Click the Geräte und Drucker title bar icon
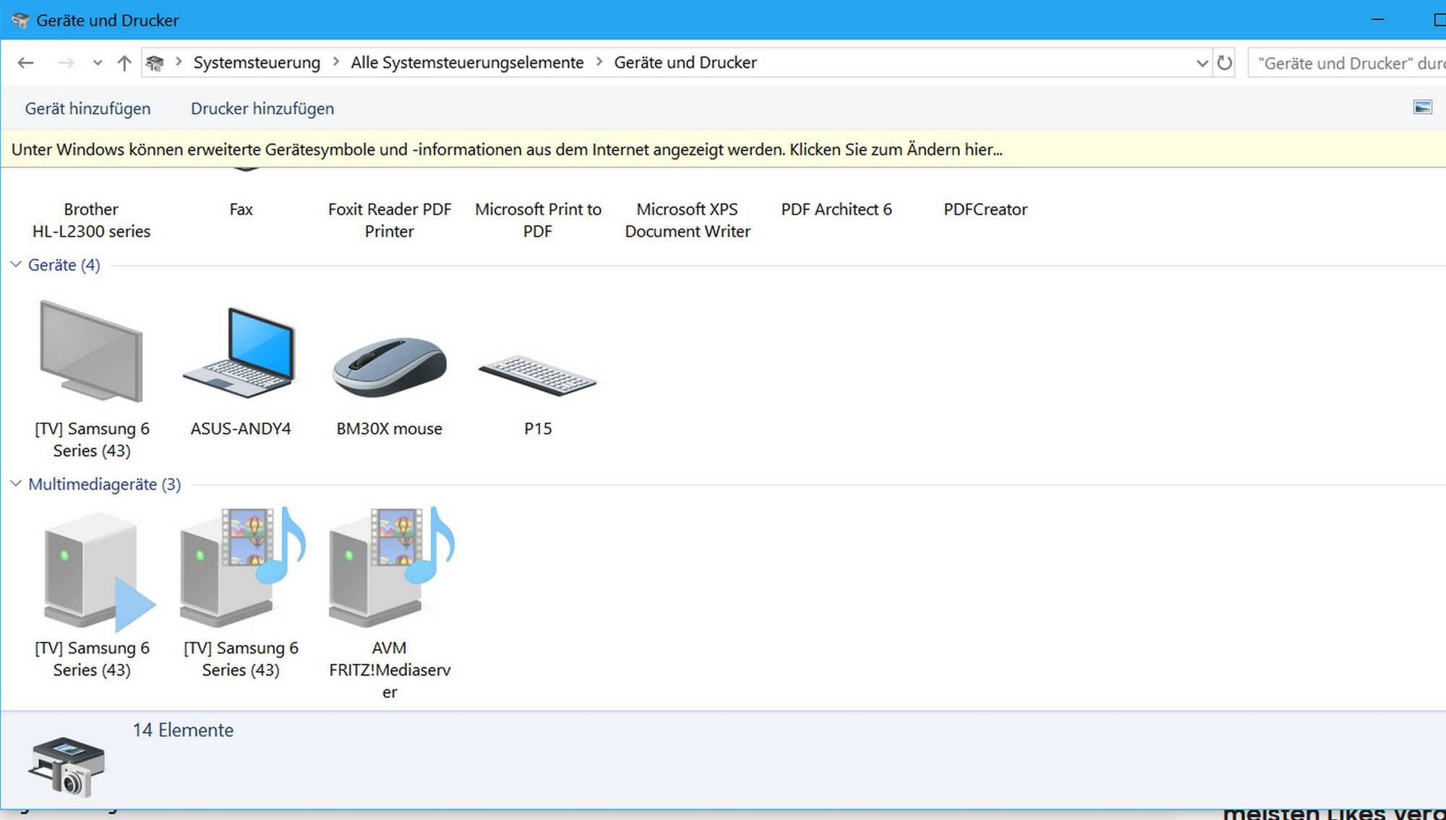Image resolution: width=1446 pixels, height=820 pixels. click(20, 20)
